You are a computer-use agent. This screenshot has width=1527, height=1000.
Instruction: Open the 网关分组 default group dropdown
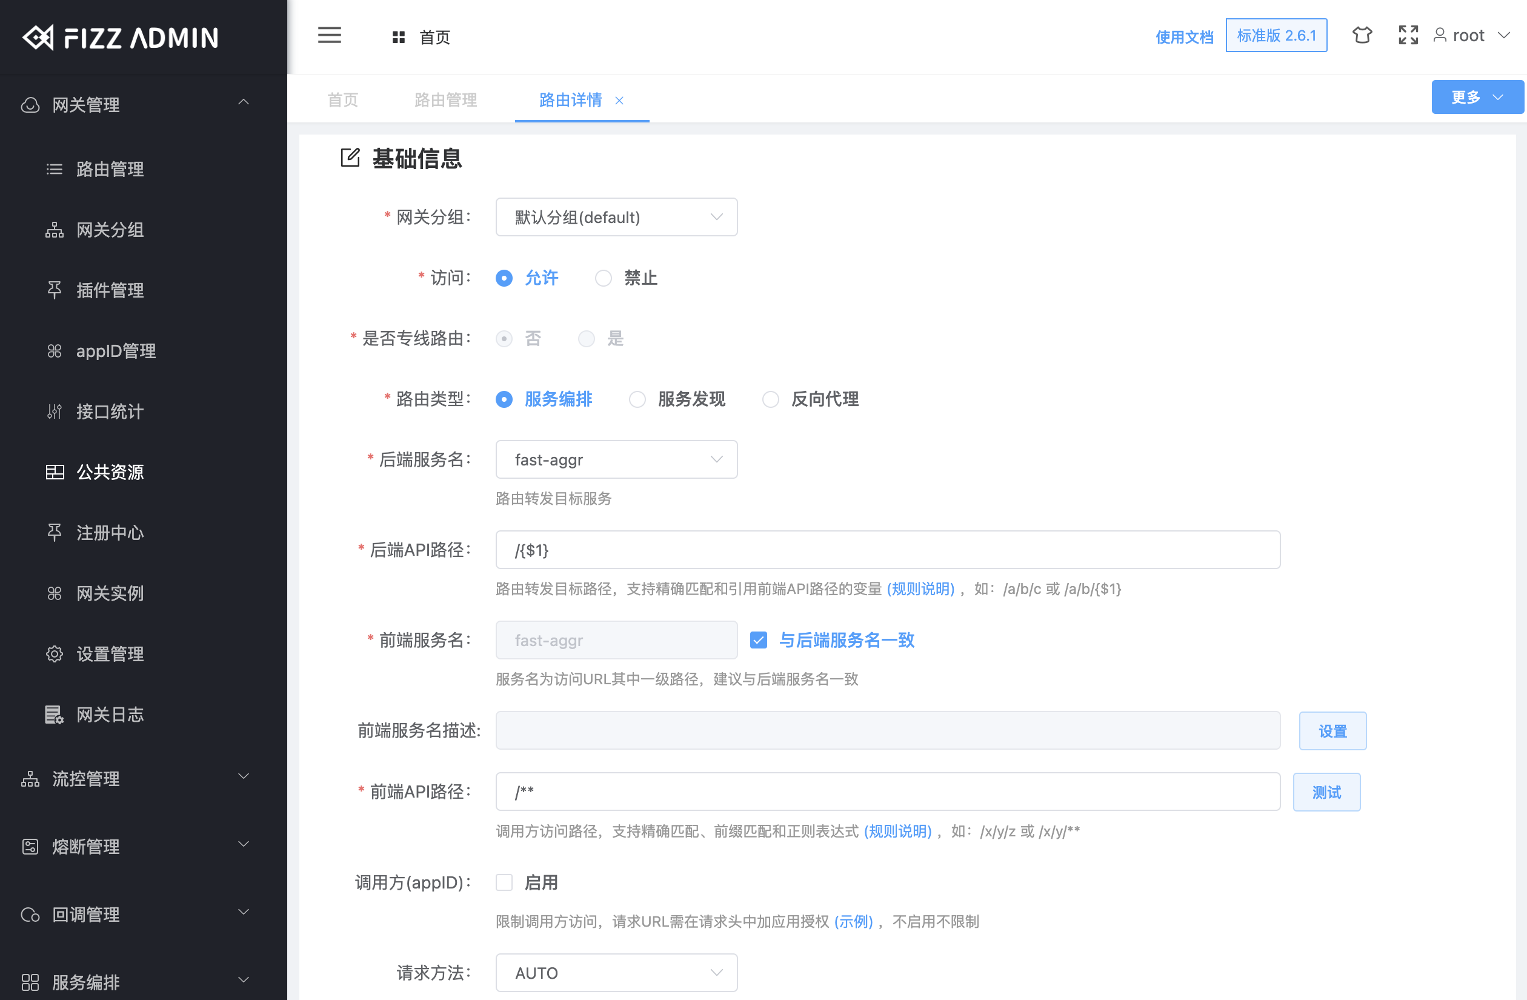pos(616,217)
